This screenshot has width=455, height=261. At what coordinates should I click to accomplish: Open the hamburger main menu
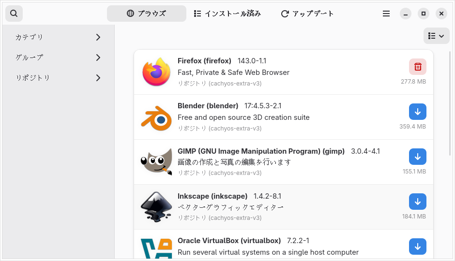click(x=386, y=14)
